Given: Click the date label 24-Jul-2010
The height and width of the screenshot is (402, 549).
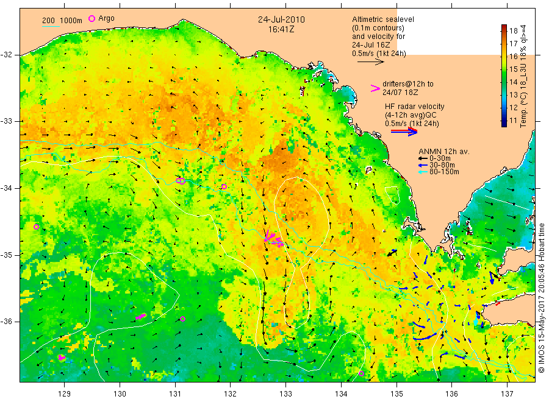Looking at the screenshot, I should 281,19.
